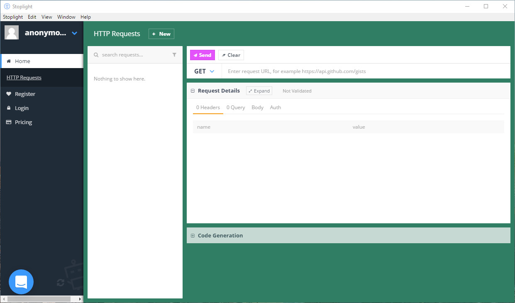The height and width of the screenshot is (303, 515).
Task: Open the request filter funnel icon
Action: tap(174, 55)
